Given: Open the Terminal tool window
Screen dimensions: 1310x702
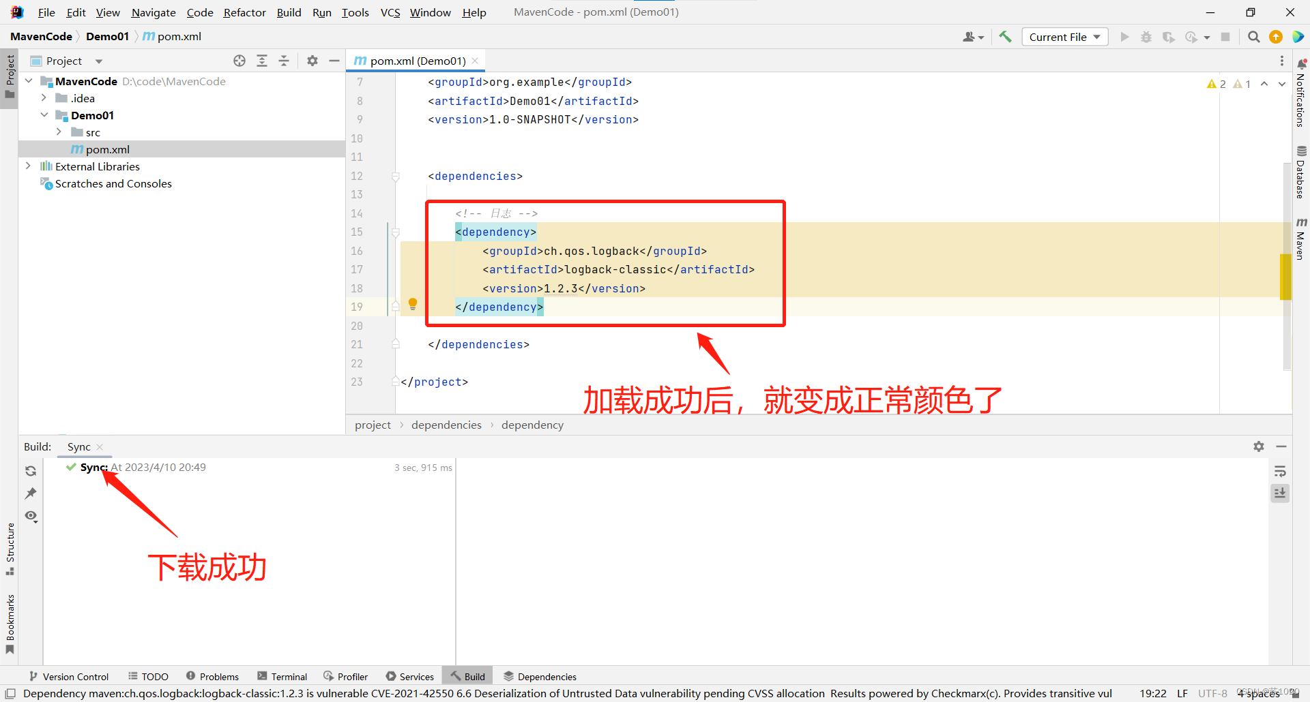Looking at the screenshot, I should pyautogui.click(x=282, y=677).
